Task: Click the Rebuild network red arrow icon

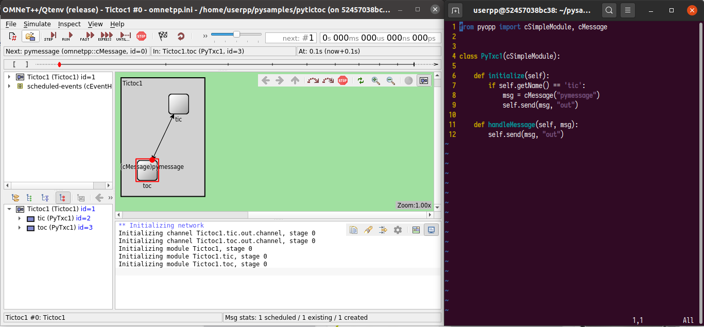Action: (x=181, y=36)
